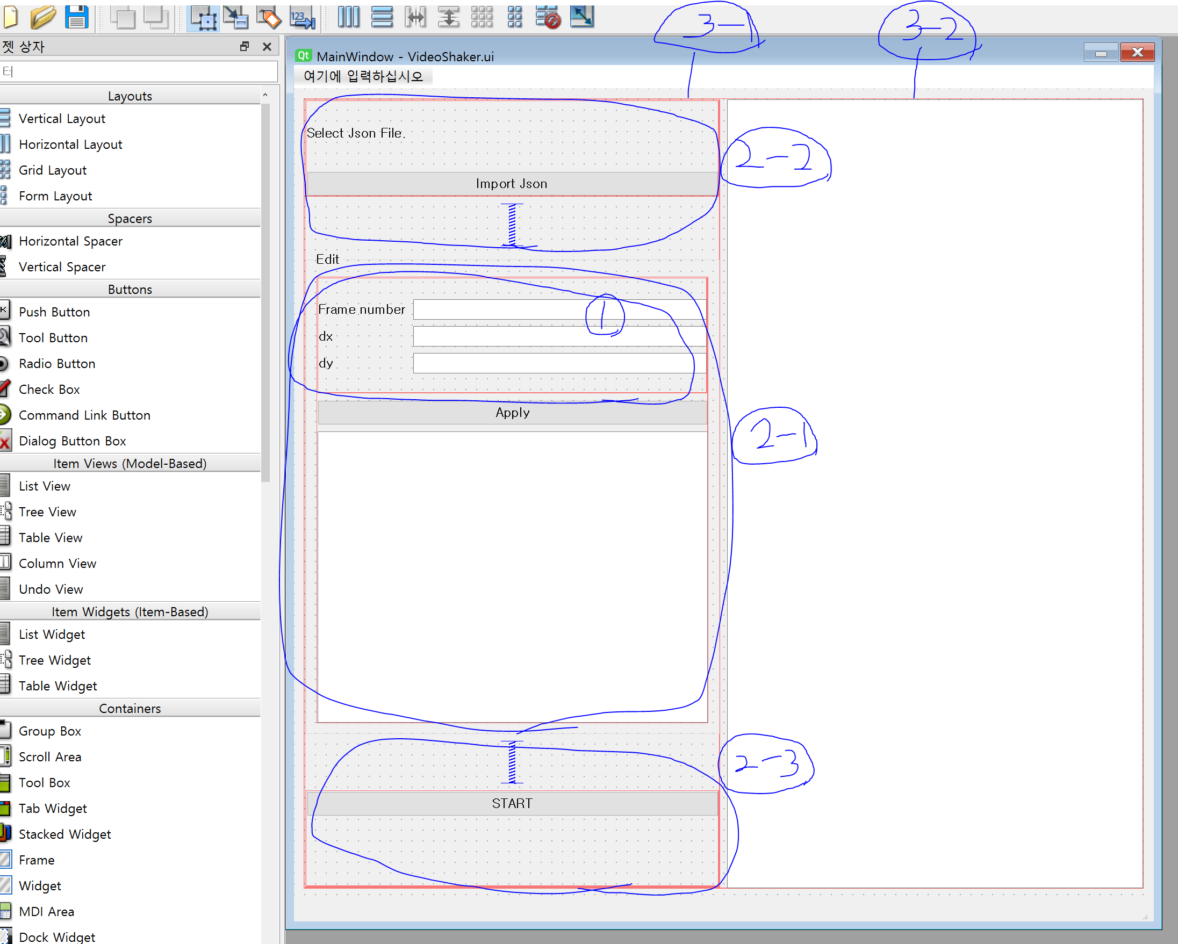The width and height of the screenshot is (1178, 944).
Task: Switch to Edit Buddies mode icon
Action: pos(269,17)
